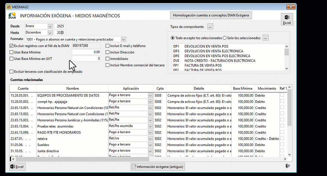Click ellipsis button next to Tipos de comprobante
Viewport: 327px width, 176px height.
point(210,27)
